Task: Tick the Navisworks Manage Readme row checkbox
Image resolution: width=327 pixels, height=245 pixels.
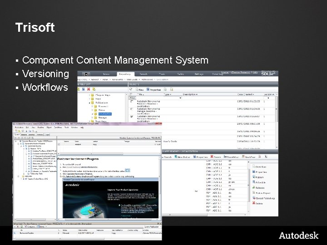Action: (132, 109)
